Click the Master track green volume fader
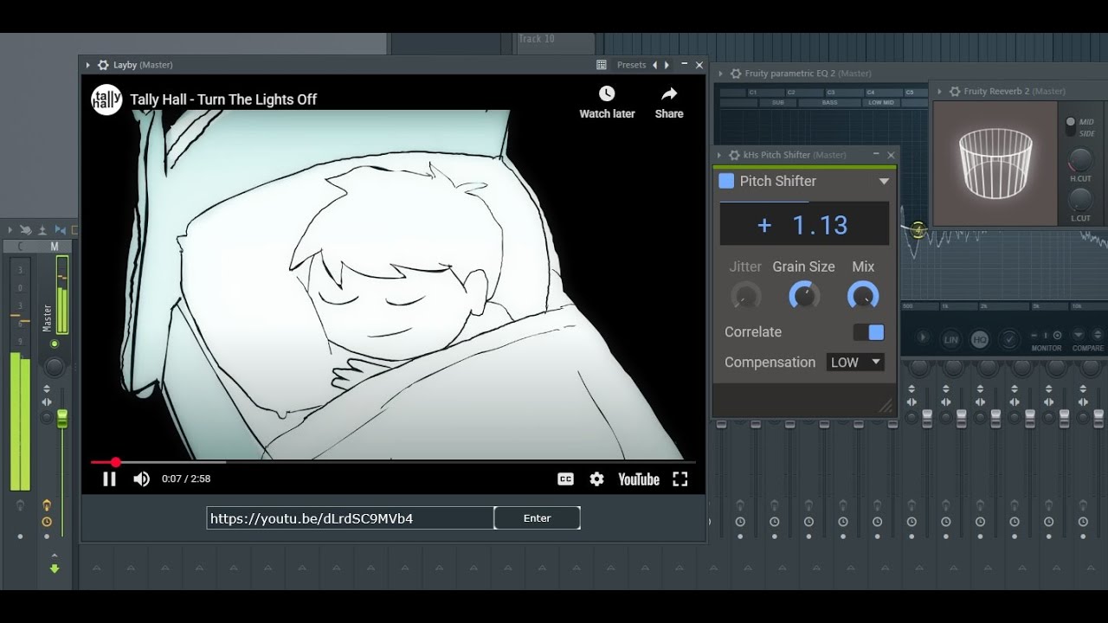This screenshot has height=623, width=1108. [x=62, y=419]
